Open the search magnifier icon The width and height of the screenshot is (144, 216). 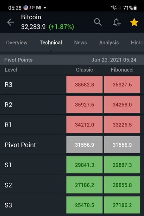(98, 22)
